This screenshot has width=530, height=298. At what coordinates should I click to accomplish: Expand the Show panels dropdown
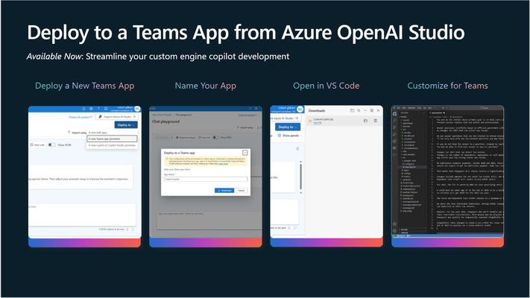tap(289, 136)
